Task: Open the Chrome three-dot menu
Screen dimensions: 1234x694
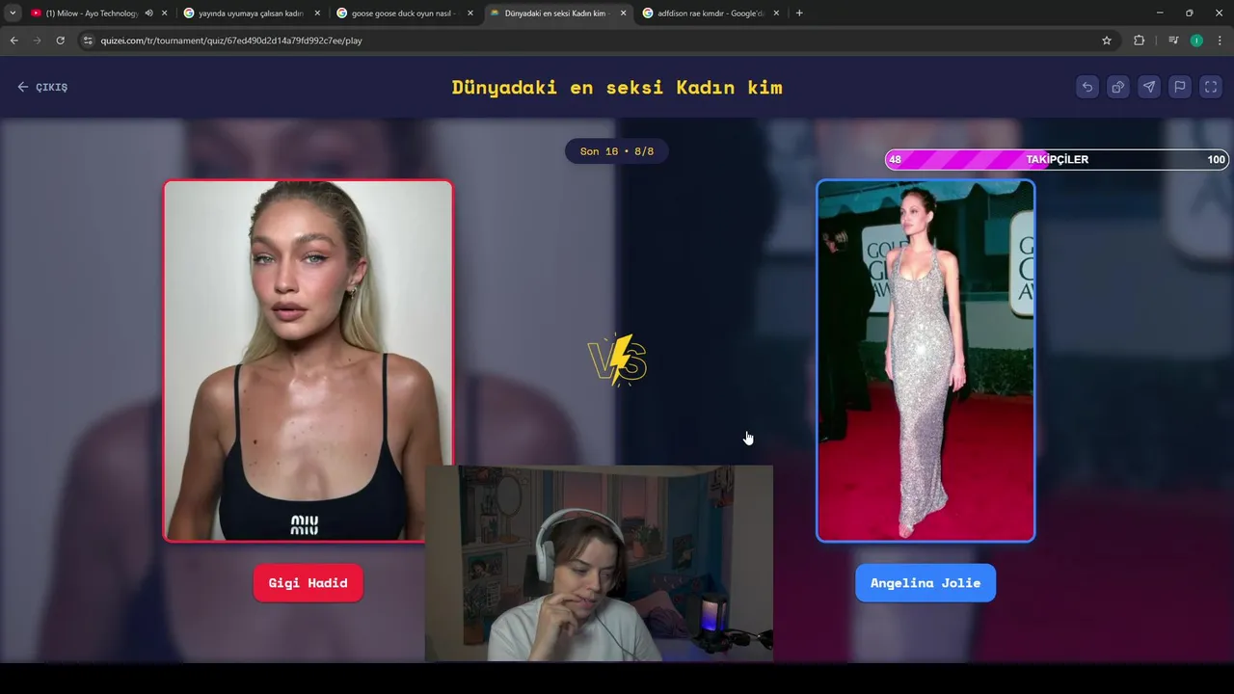Action: click(x=1221, y=40)
